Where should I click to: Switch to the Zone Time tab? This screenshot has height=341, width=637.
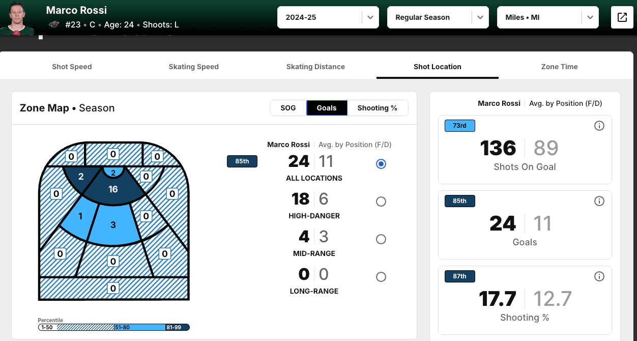pos(559,67)
